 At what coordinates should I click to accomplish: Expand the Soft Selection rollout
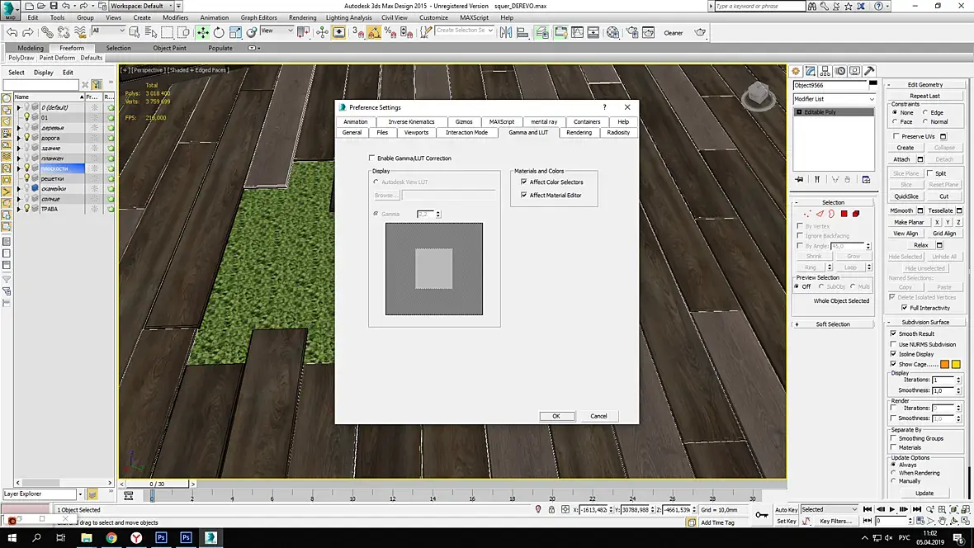coord(833,324)
